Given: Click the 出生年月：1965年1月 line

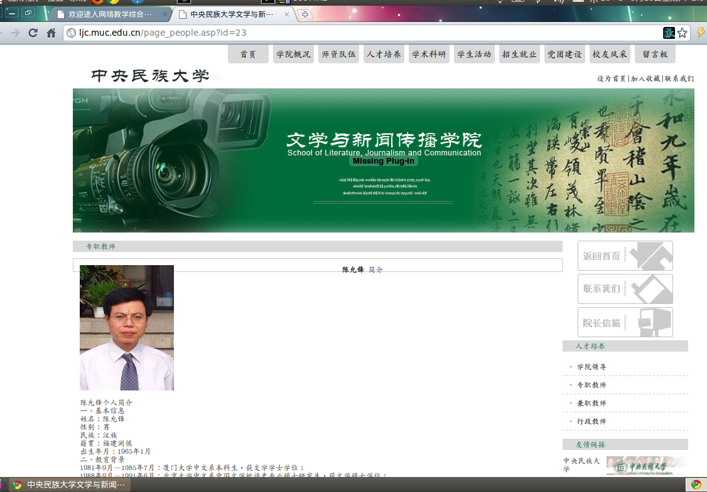Looking at the screenshot, I should coord(116,451).
